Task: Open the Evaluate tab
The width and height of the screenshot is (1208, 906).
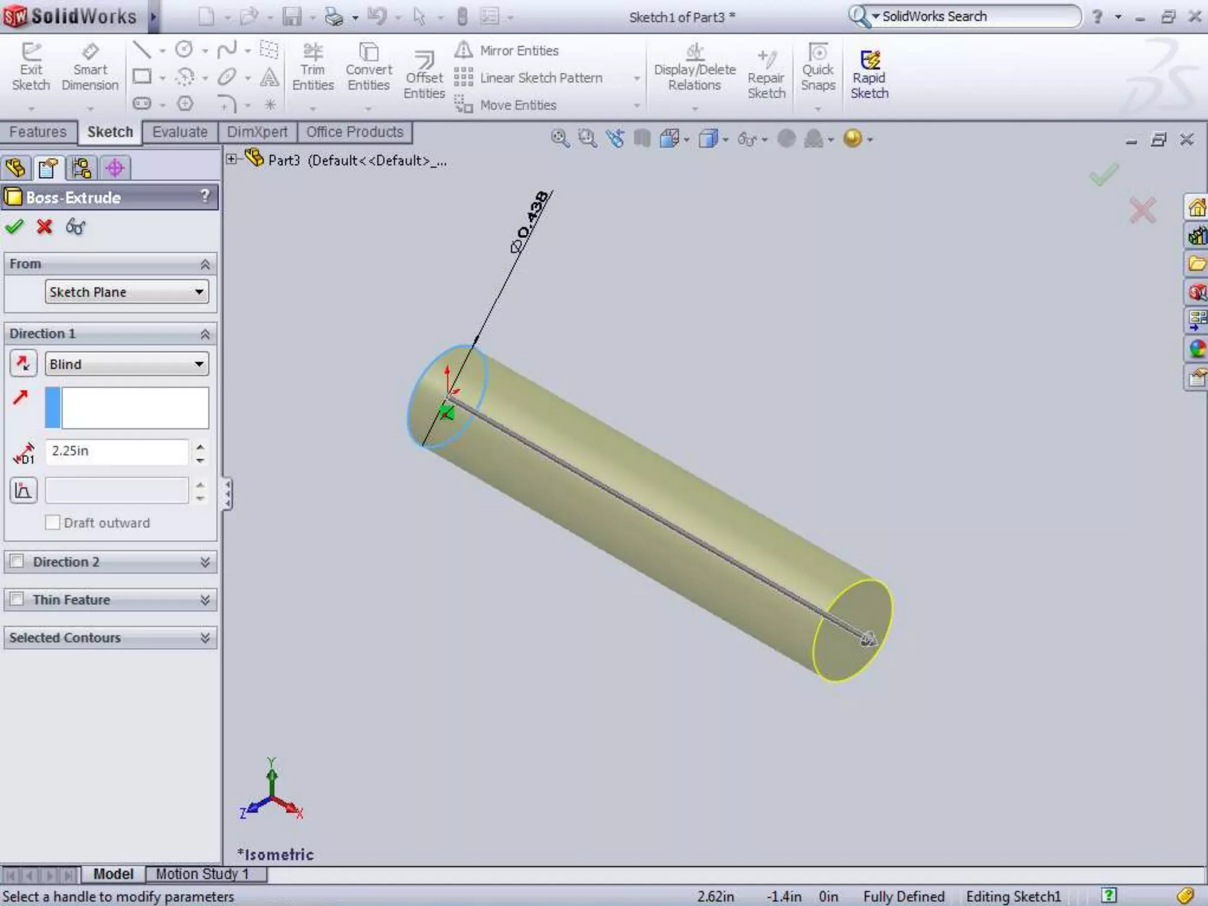Action: [179, 132]
